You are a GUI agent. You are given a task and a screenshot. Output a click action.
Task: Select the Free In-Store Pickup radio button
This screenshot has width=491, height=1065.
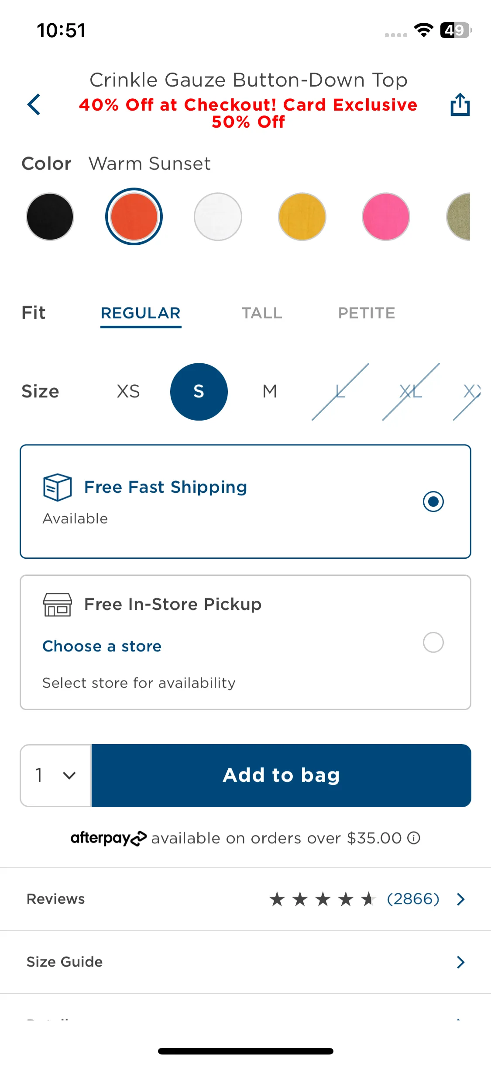pos(433,642)
